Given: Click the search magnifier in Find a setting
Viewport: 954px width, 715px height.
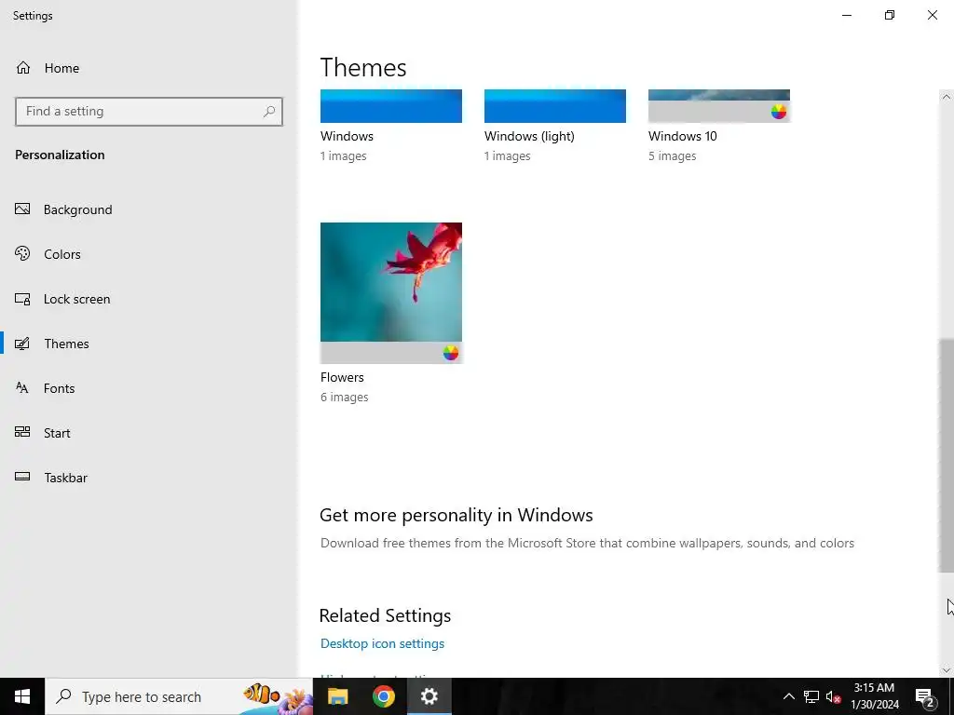Looking at the screenshot, I should tap(269, 112).
